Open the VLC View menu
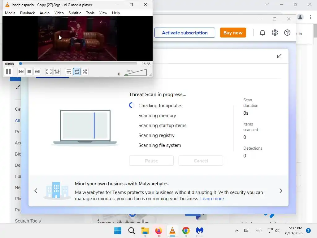Viewport: 317px width, 238px height. click(x=103, y=13)
